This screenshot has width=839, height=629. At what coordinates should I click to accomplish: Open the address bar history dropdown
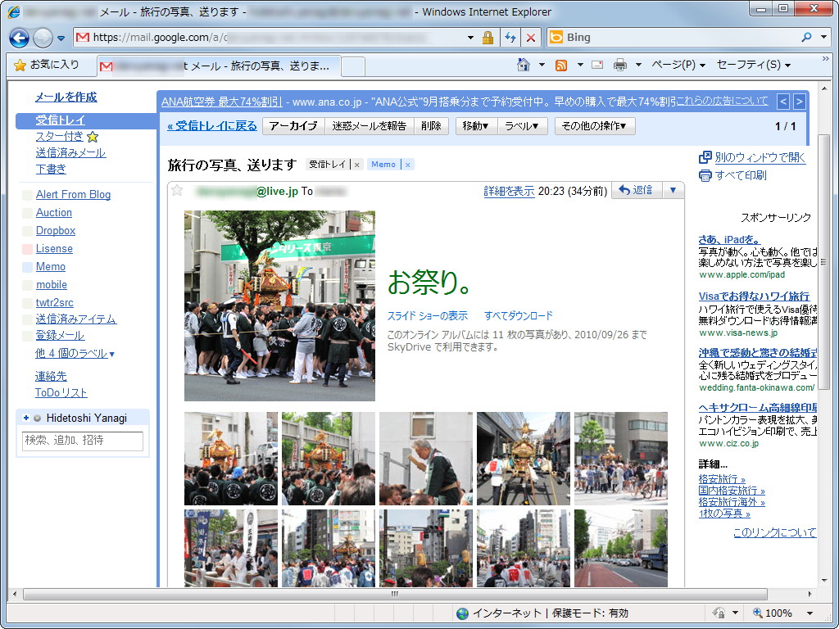(470, 38)
